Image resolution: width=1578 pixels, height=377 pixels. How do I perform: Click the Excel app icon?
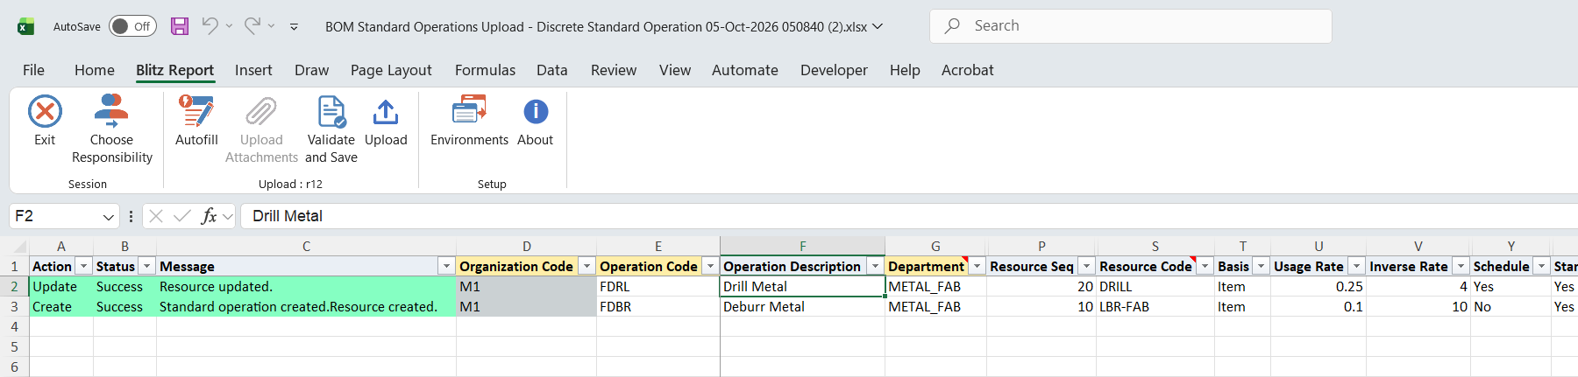click(25, 26)
